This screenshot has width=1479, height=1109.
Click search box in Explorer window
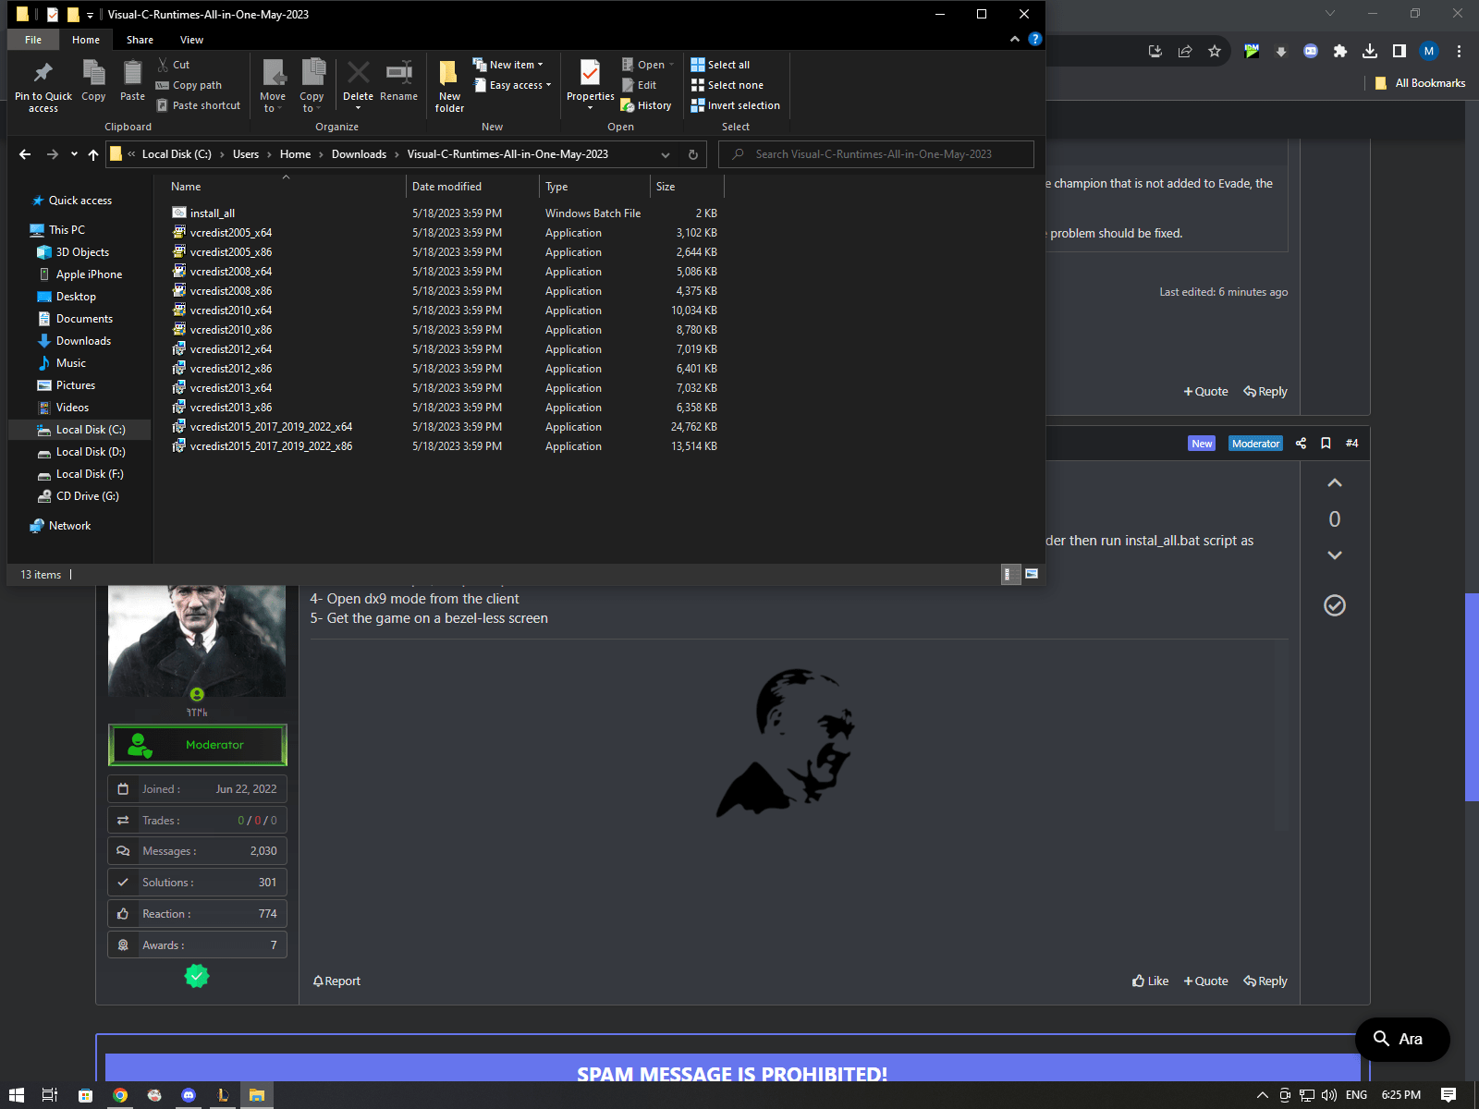pyautogui.click(x=875, y=154)
